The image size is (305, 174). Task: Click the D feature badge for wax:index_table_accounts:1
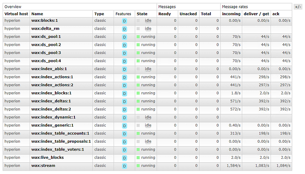coord(125,134)
